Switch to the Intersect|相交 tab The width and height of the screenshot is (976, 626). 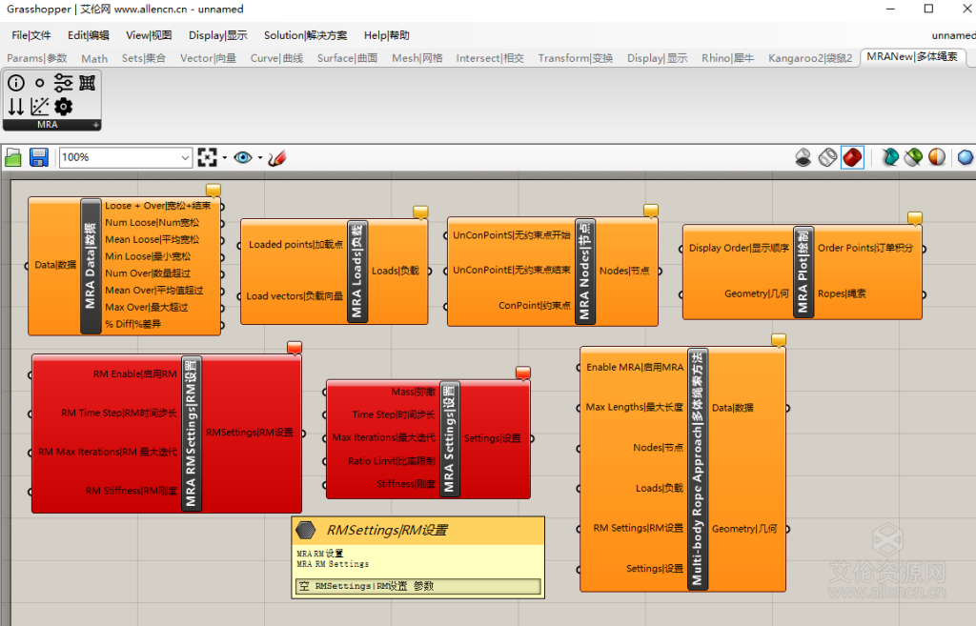pos(490,58)
